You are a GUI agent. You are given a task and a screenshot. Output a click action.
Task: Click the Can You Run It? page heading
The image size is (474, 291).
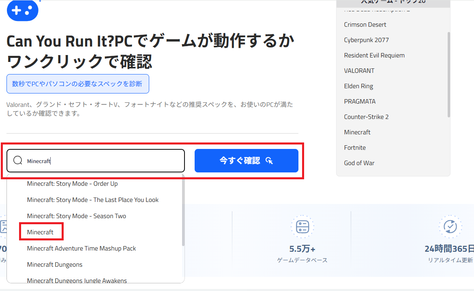pos(150,51)
